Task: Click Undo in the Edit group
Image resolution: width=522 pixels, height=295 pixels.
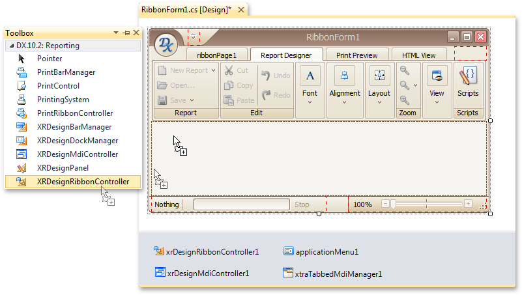Action: [276, 76]
